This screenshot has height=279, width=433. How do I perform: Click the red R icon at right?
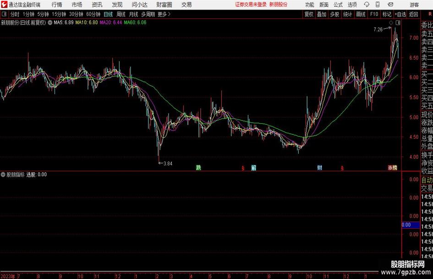pos(430,14)
